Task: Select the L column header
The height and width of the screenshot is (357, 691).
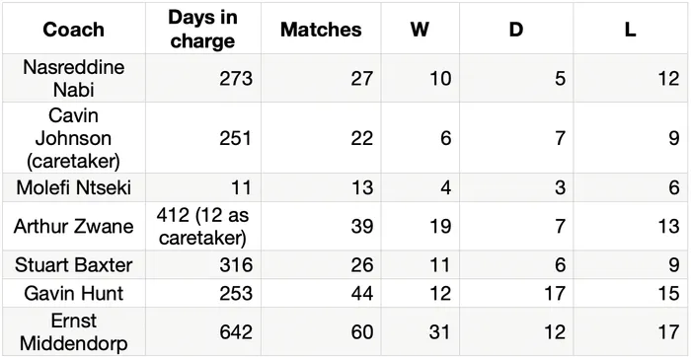Action: point(631,30)
